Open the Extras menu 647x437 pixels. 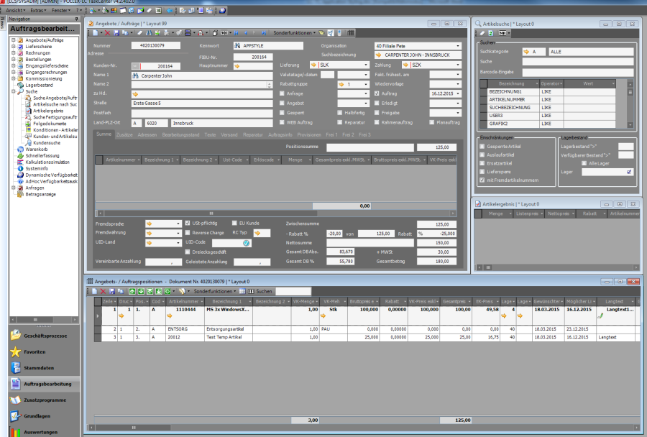tap(38, 11)
